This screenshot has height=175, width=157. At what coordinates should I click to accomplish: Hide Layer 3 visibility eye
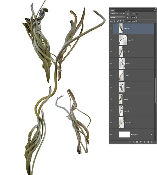(x=111, y=75)
